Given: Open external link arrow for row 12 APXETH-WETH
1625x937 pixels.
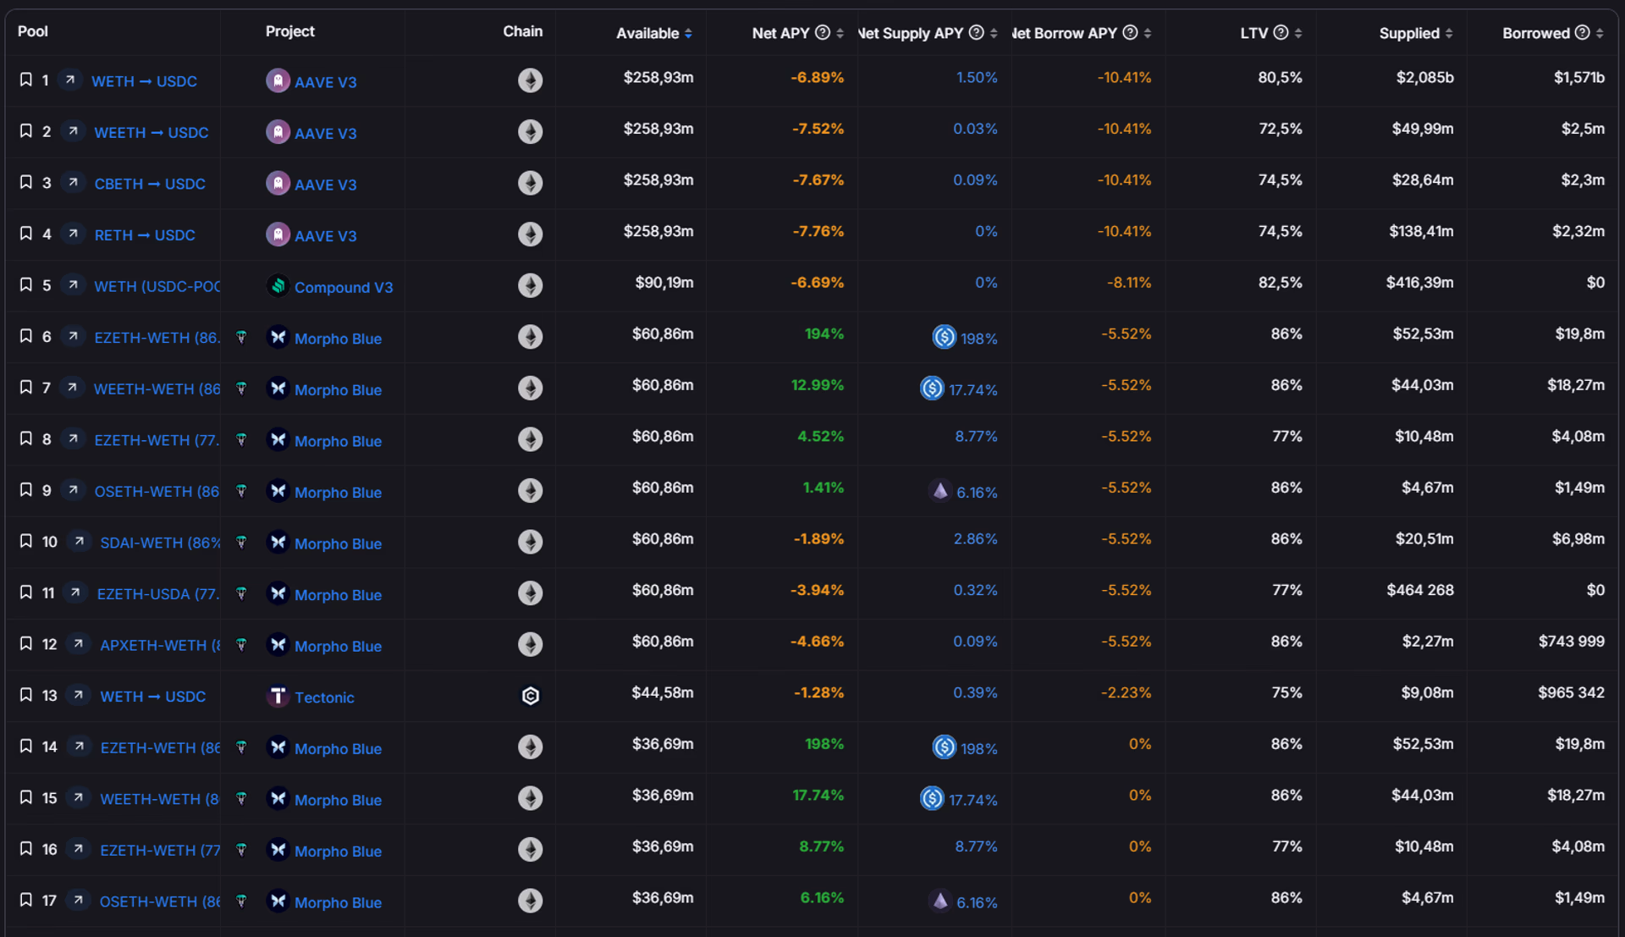Looking at the screenshot, I should coord(79,644).
